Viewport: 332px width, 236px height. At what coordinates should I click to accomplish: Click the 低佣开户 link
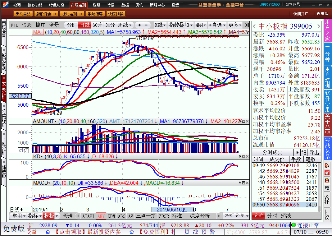click(x=301, y=14)
